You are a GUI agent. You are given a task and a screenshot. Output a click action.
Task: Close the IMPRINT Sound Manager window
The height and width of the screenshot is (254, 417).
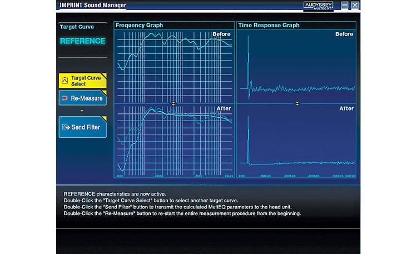point(355,5)
